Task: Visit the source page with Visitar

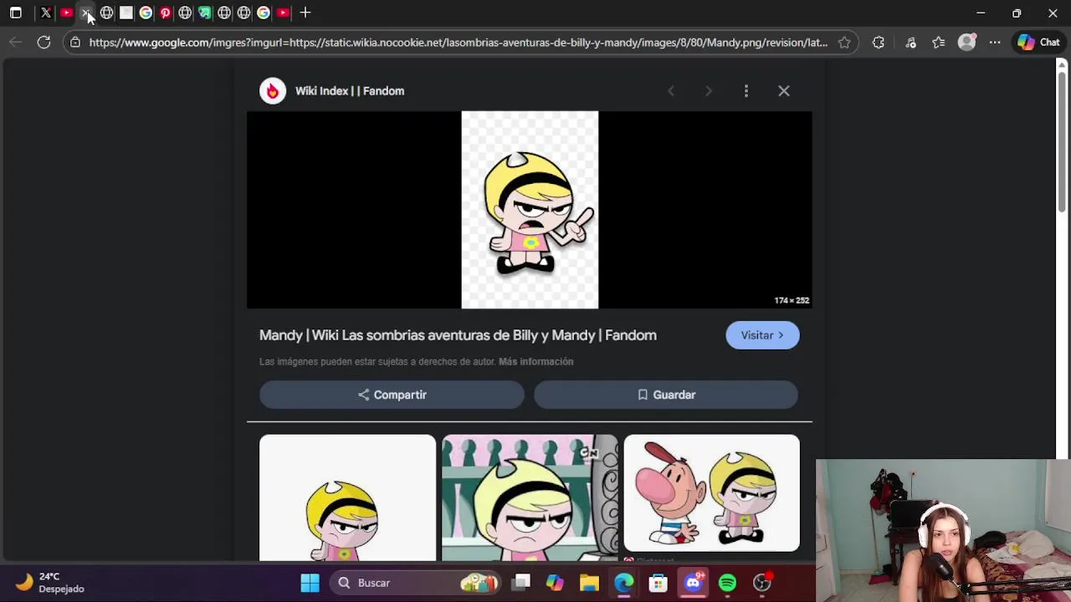Action: tap(762, 335)
